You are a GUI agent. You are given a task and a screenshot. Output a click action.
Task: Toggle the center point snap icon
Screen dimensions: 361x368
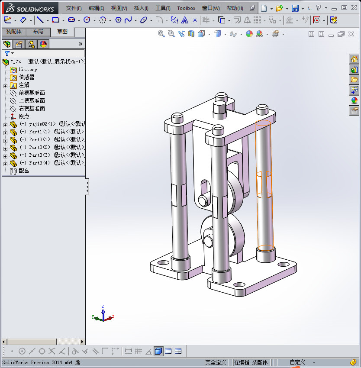coord(22,351)
